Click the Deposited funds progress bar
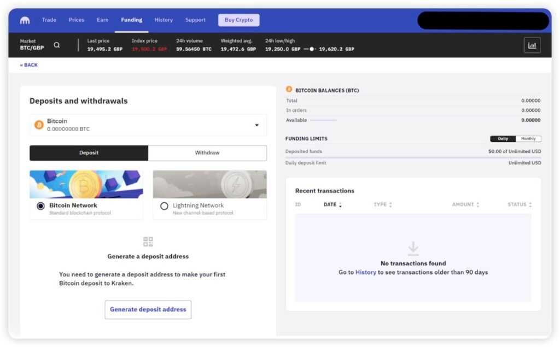The height and width of the screenshot is (347, 560). coord(413,157)
